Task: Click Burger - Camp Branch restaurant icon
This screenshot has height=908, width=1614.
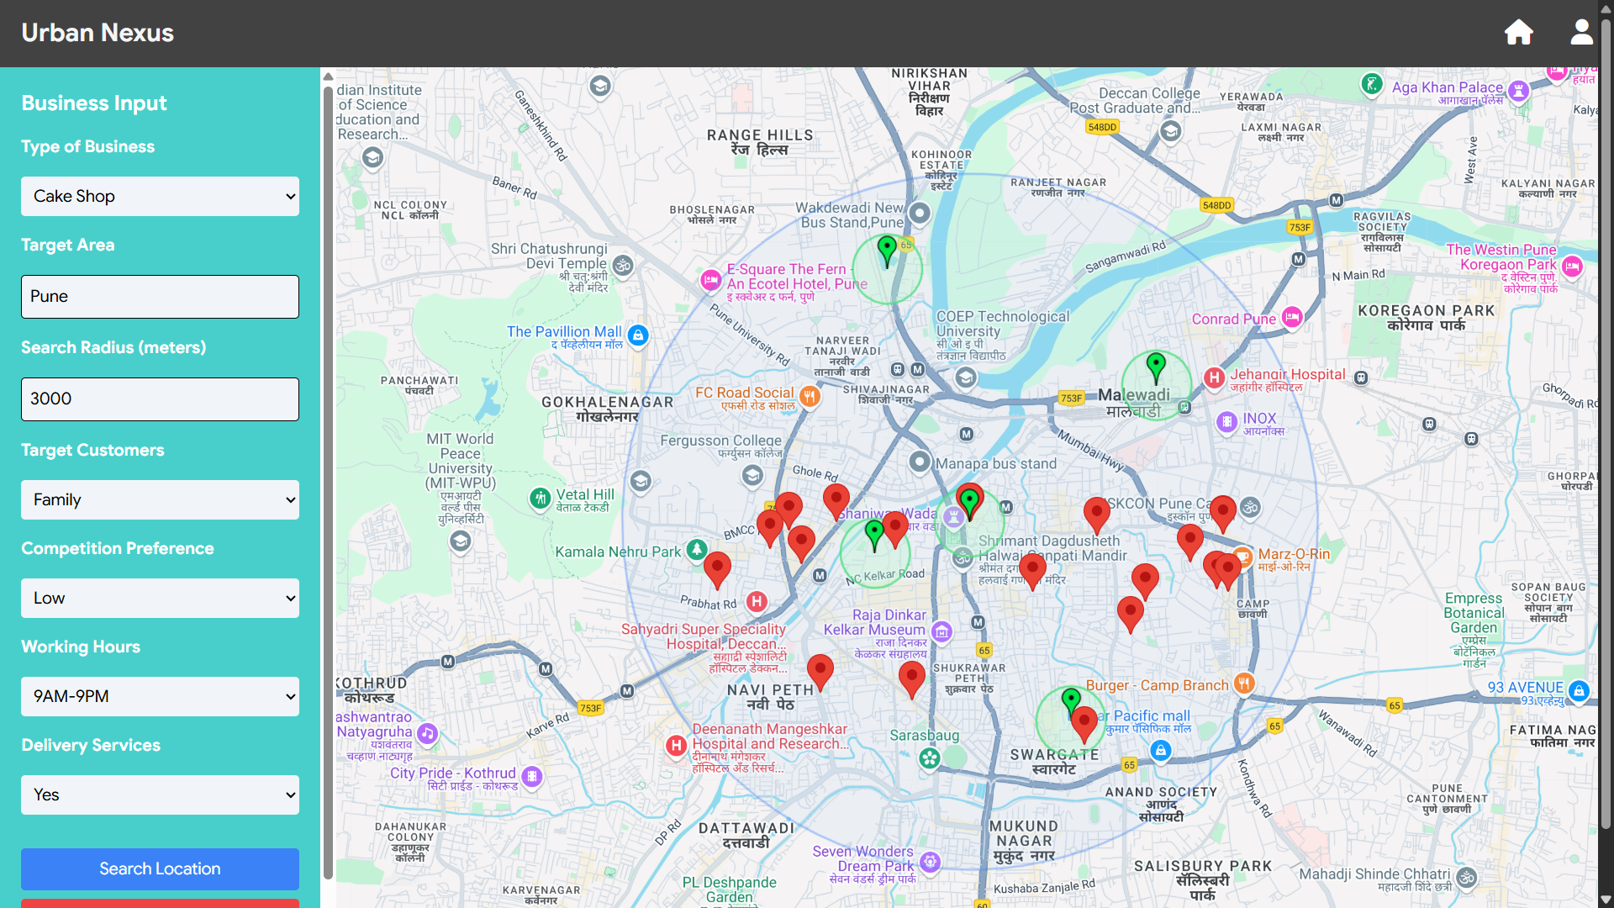Action: [1244, 684]
